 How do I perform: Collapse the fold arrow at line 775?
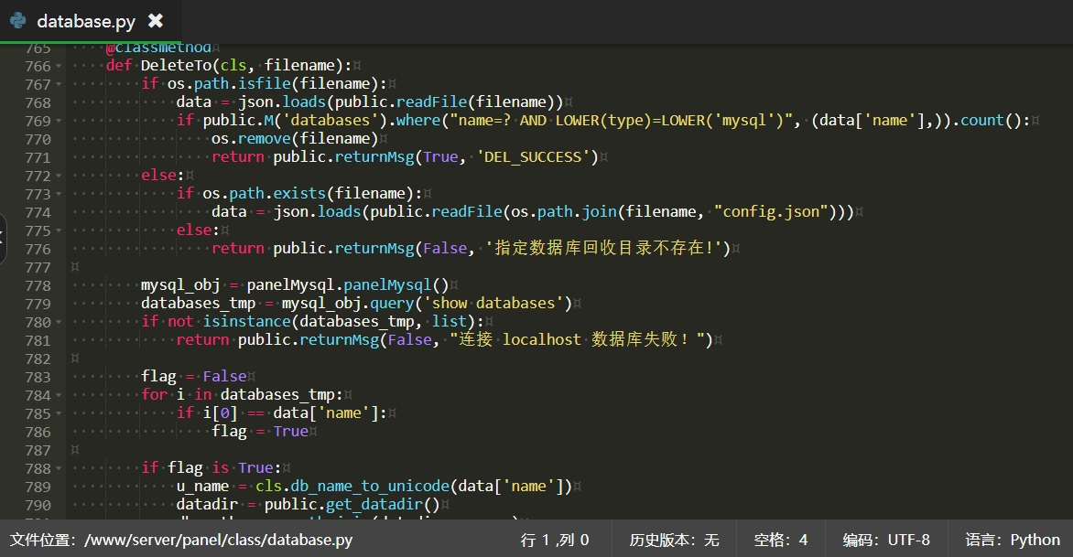(59, 231)
